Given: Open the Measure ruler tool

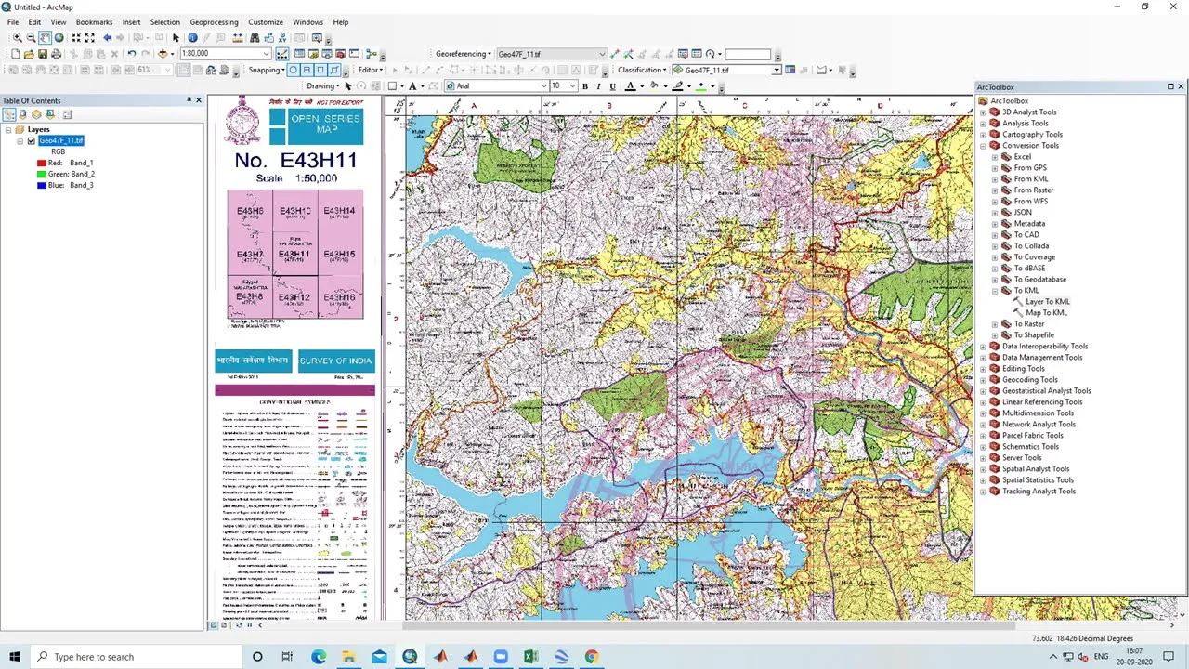Looking at the screenshot, I should click(x=238, y=38).
